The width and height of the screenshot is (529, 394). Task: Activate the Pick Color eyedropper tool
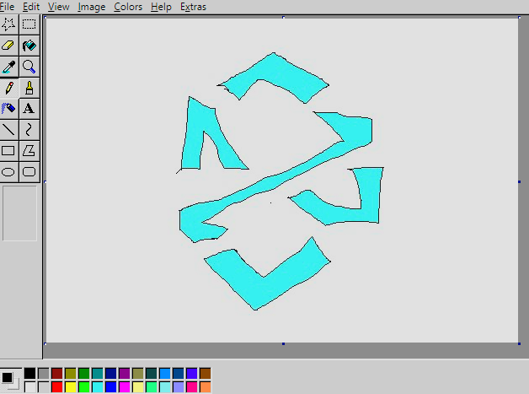[8, 67]
